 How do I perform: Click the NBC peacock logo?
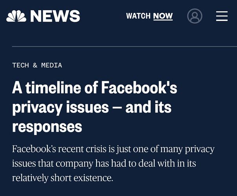(x=16, y=16)
